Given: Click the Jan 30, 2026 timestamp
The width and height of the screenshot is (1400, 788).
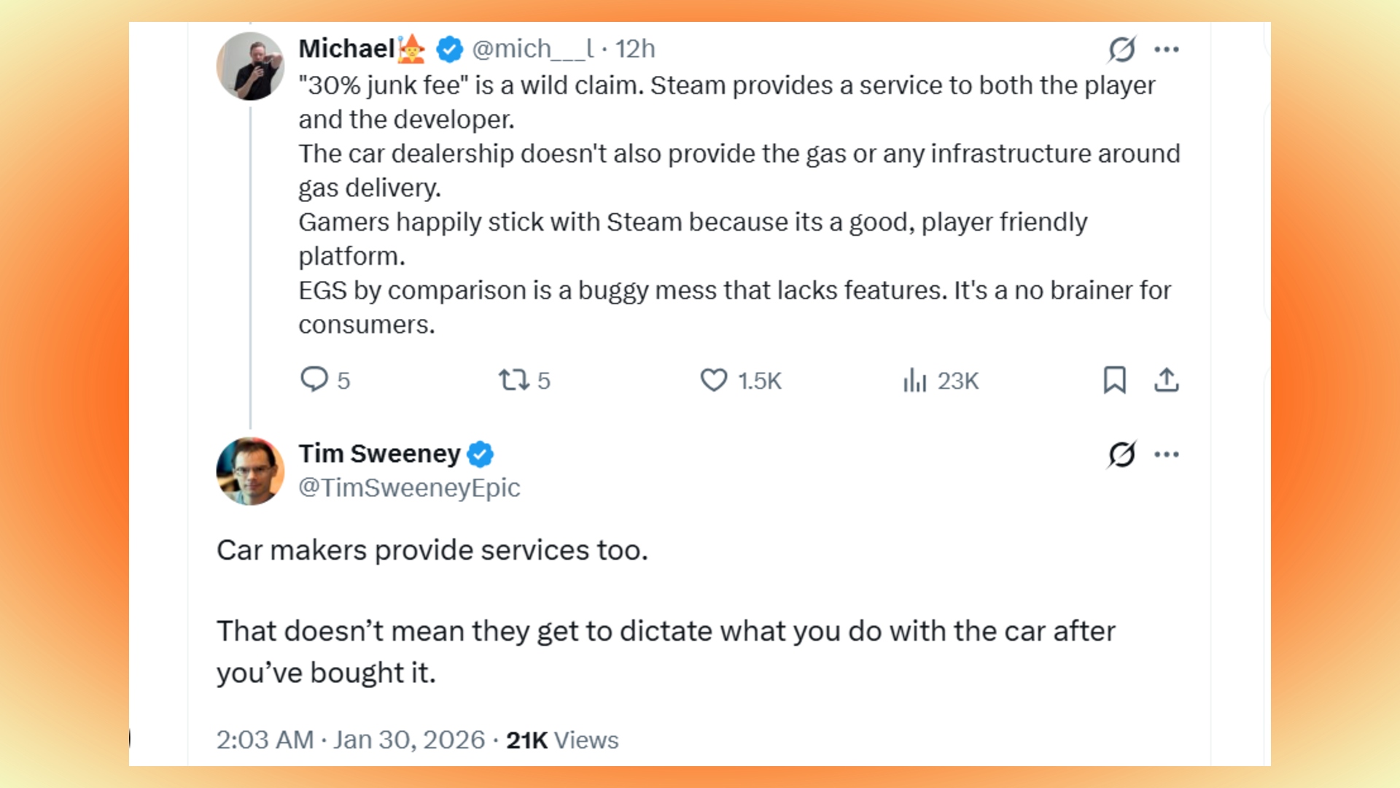Looking at the screenshot, I should point(408,739).
